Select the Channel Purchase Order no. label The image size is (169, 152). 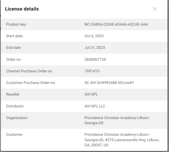click(x=30, y=71)
